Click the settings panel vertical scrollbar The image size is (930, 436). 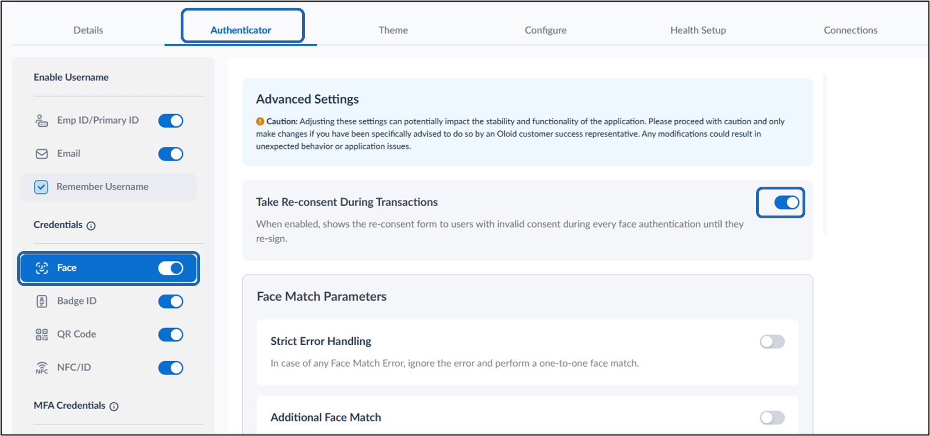[x=825, y=153]
